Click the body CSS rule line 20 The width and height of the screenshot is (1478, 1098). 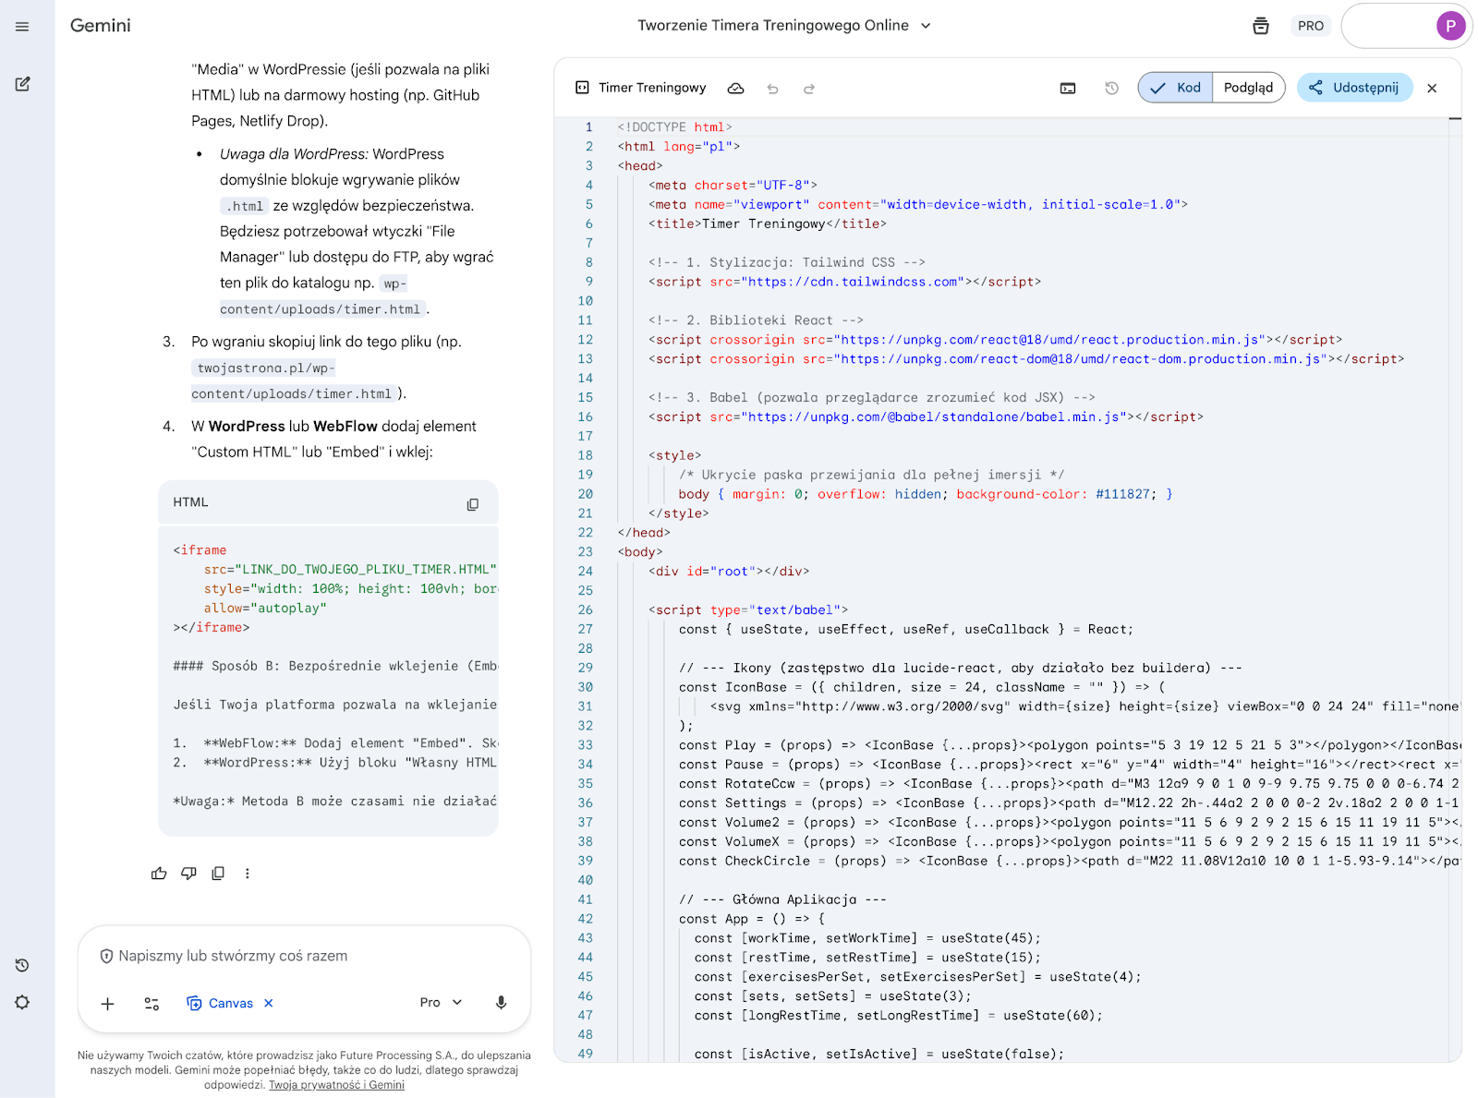[926, 494]
